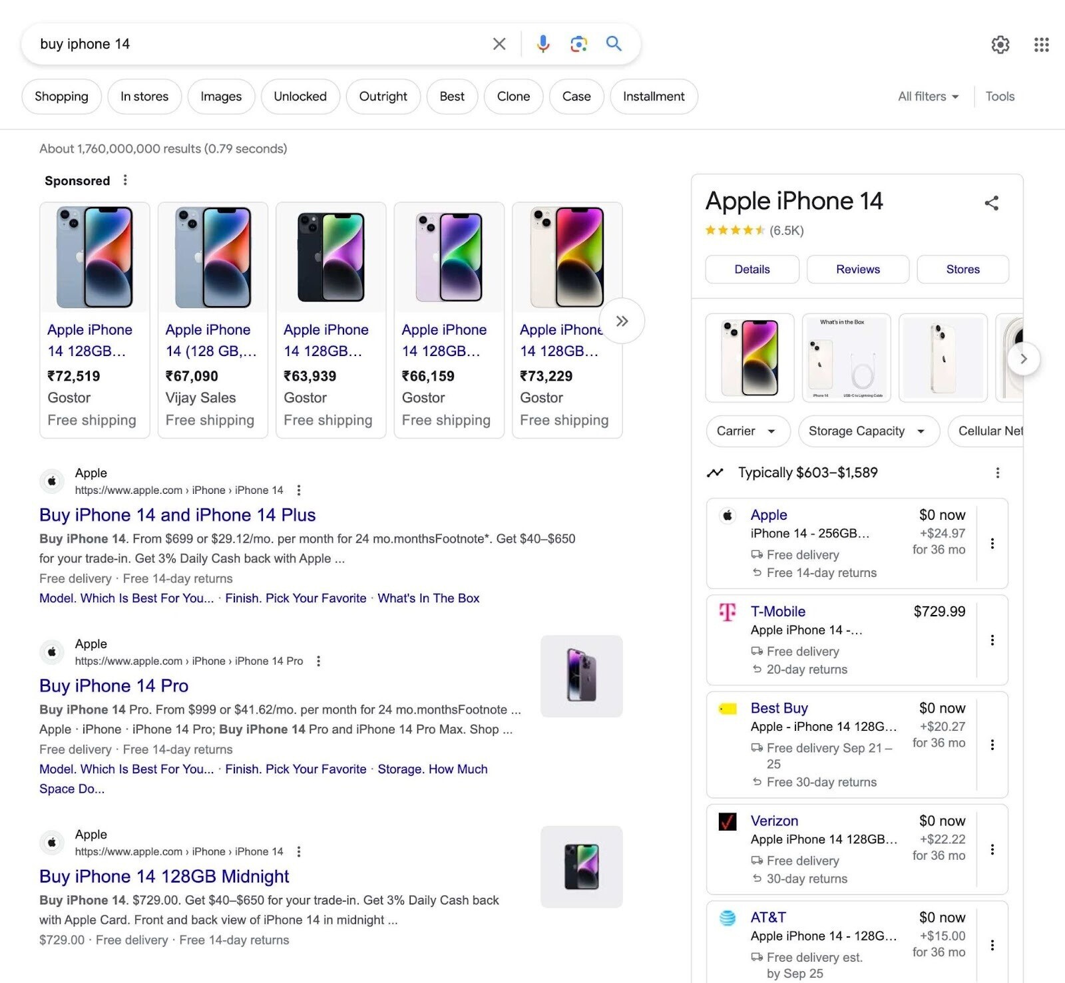Open the price range three-dot menu
The height and width of the screenshot is (983, 1065).
997,473
